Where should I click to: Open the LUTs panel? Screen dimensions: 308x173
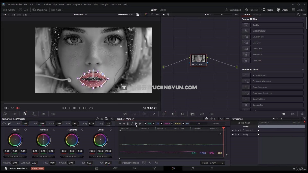pos(24,10)
